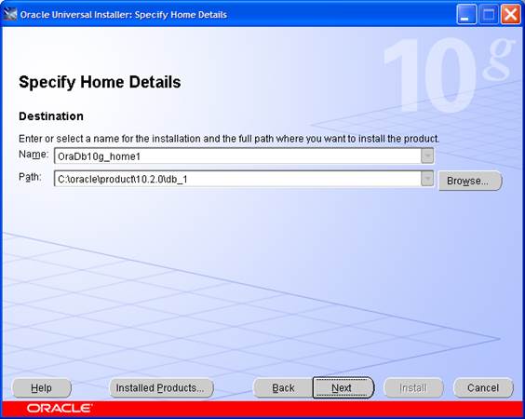525x419 pixels.
Task: Minimize the Oracle Universal Installer window
Action: [x=465, y=15]
